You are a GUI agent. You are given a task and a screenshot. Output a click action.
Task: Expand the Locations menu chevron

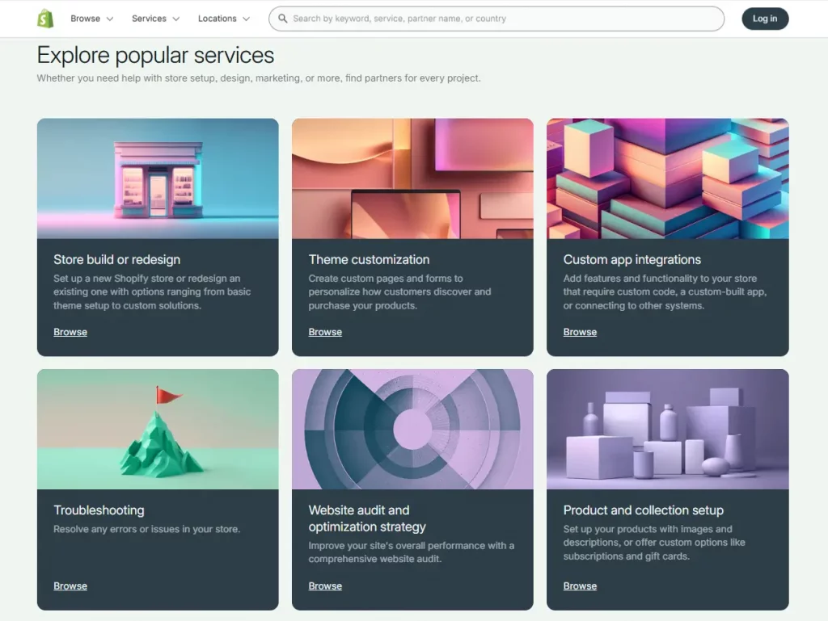point(246,19)
